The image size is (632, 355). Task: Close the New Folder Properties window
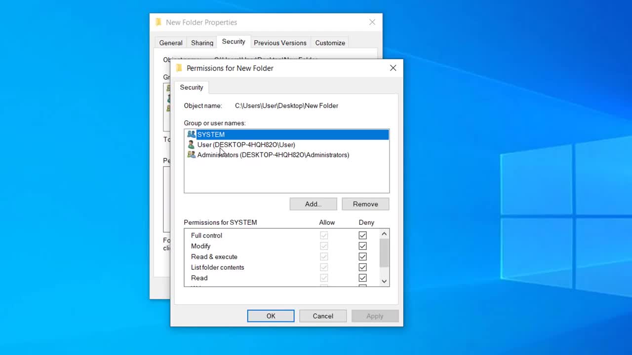click(372, 22)
